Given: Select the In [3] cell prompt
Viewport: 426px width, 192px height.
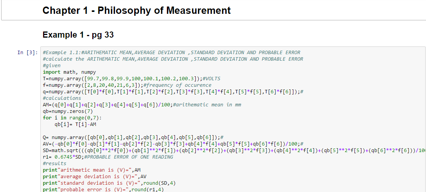Looking at the screenshot, I should coord(27,53).
